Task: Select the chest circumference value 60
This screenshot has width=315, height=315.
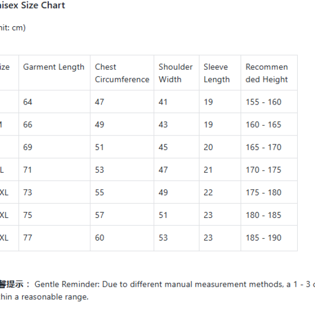Action: [x=99, y=238]
